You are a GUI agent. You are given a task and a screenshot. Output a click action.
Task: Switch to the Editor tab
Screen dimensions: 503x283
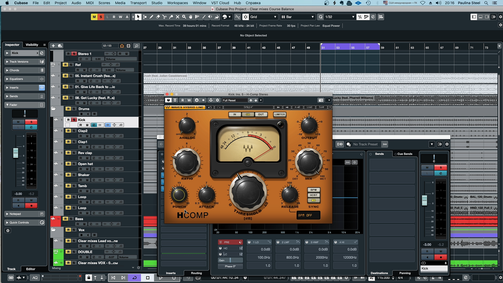click(31, 269)
